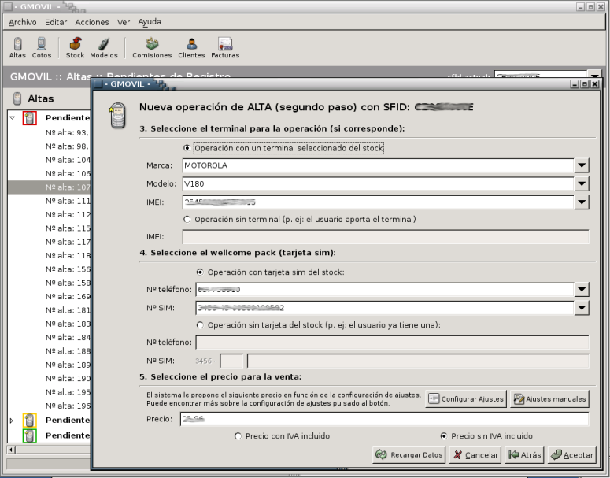Click the Marca field showing MOTOROLA
610x478 pixels.
click(x=378, y=165)
